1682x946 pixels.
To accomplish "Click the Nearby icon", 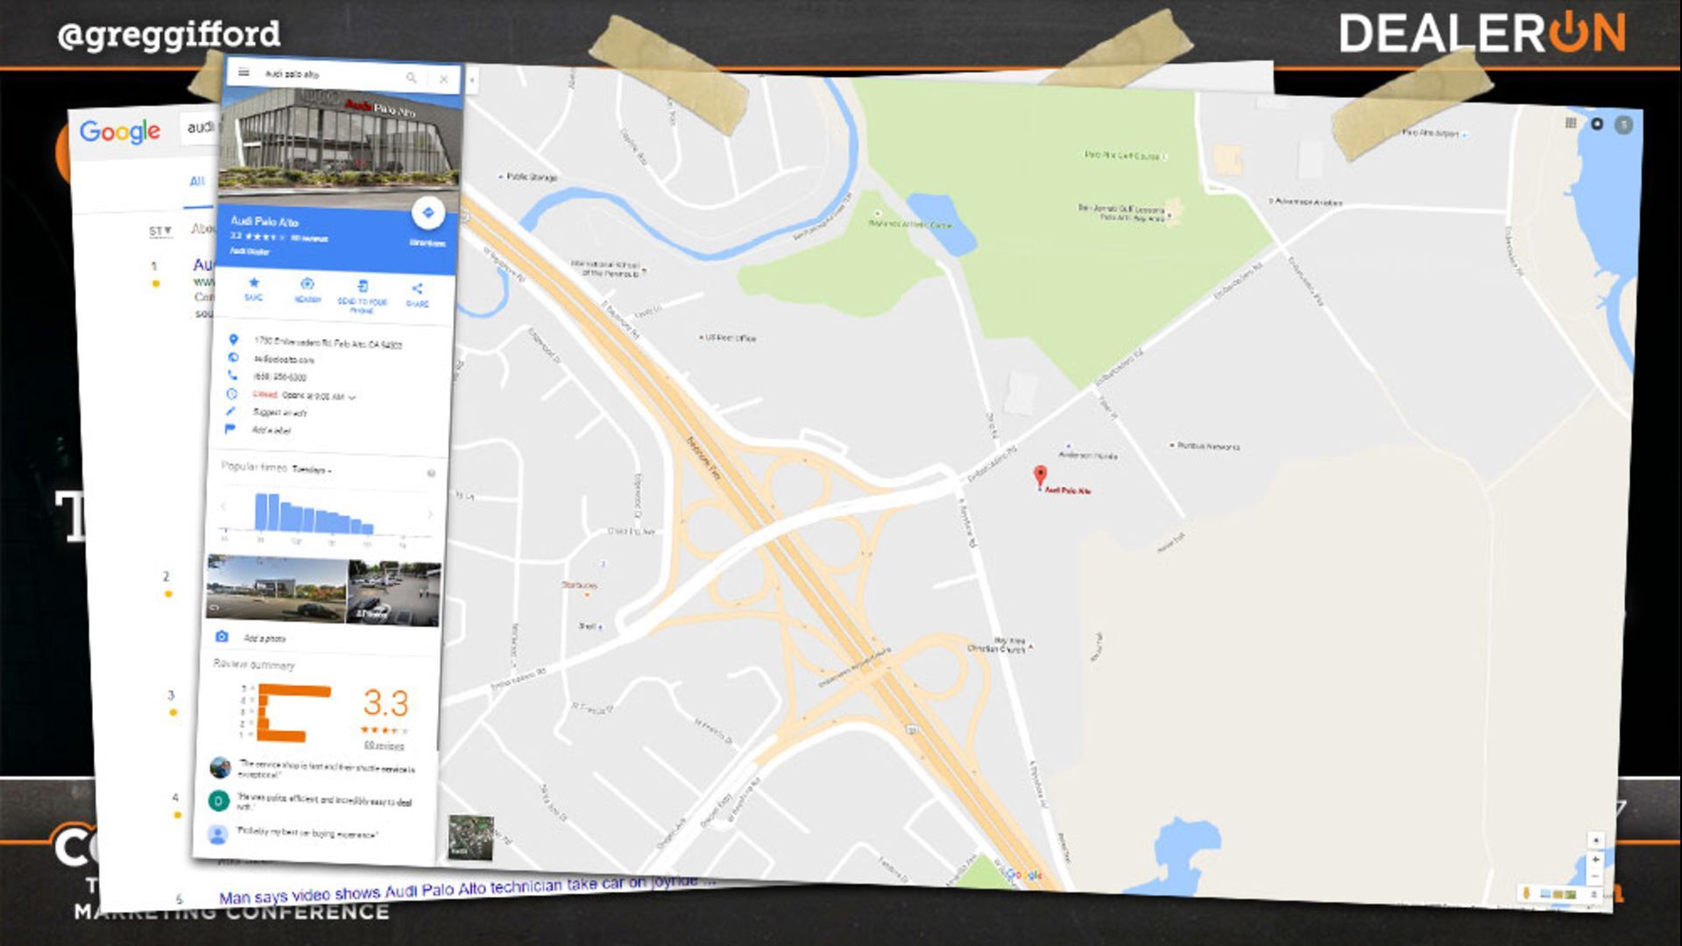I will click(x=307, y=284).
